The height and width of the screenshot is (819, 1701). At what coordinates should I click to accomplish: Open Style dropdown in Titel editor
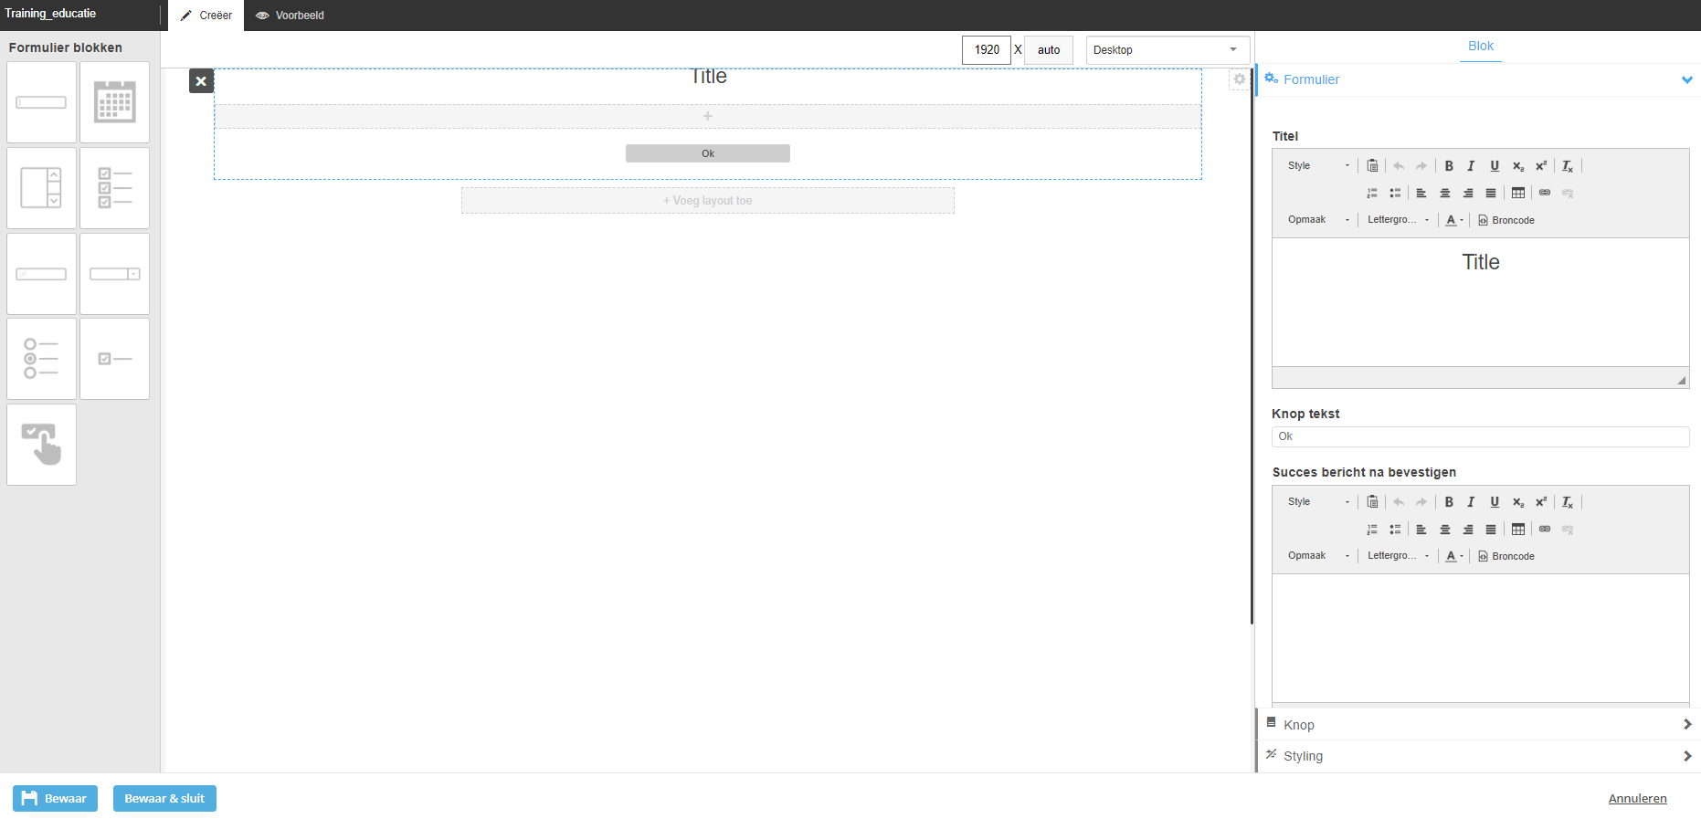pyautogui.click(x=1317, y=166)
